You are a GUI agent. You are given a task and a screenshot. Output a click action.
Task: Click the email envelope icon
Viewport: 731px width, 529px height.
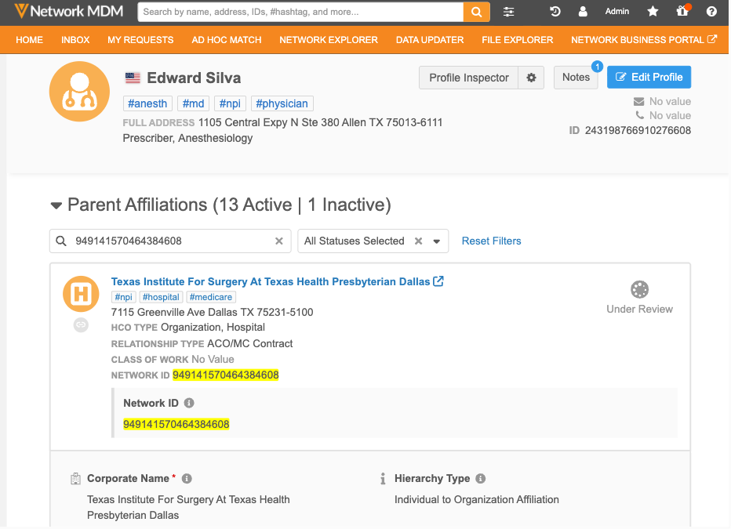click(x=639, y=102)
